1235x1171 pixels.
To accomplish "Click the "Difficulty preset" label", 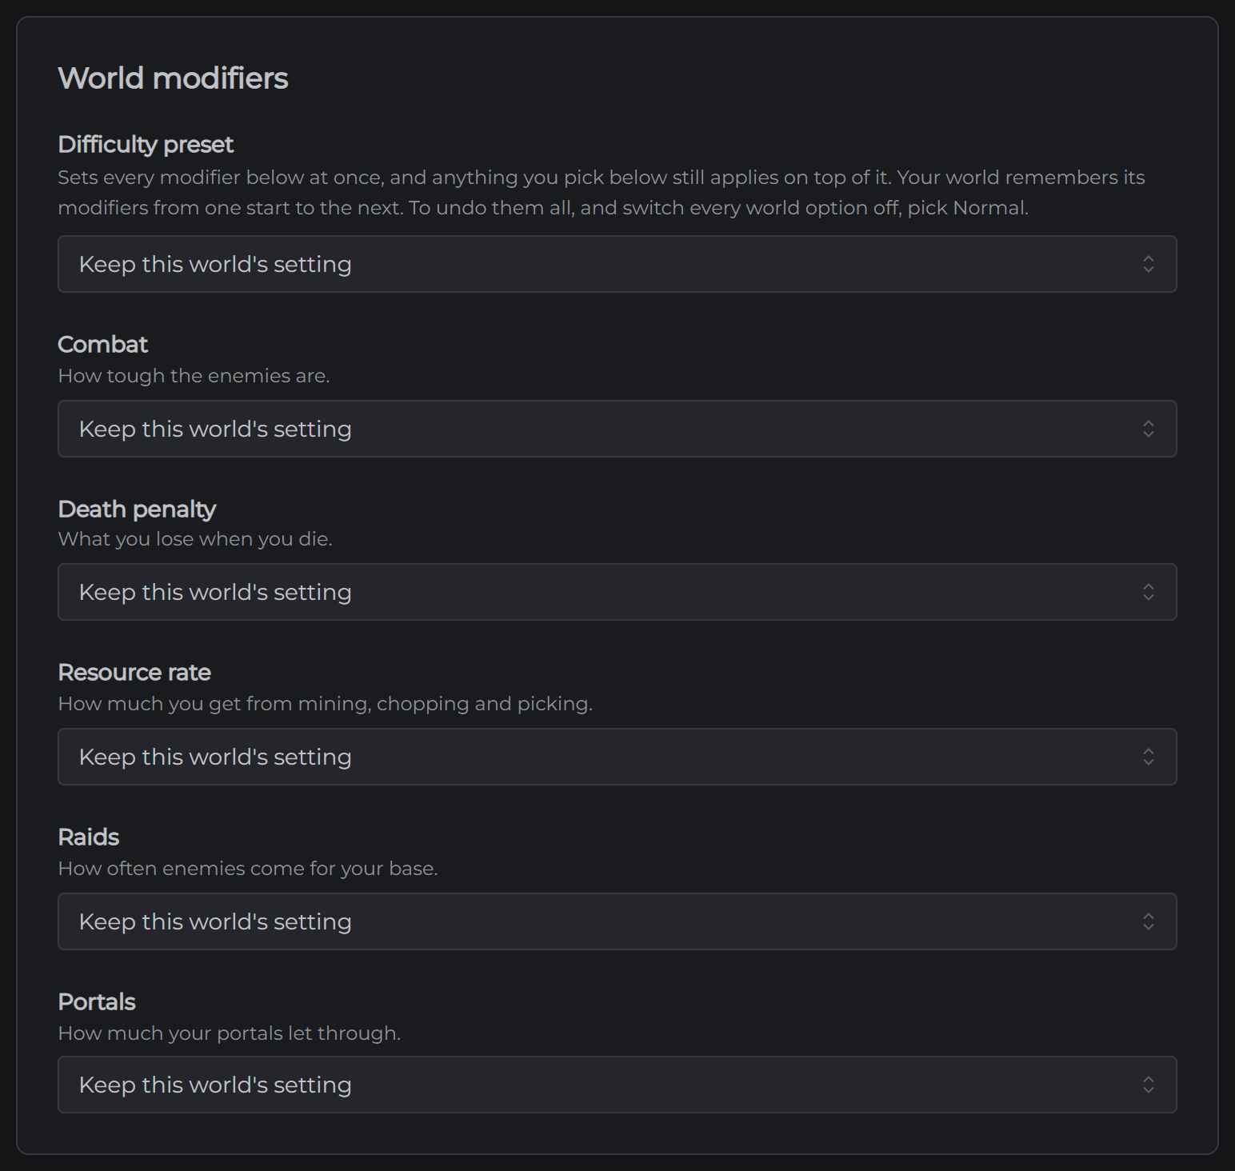I will (146, 145).
